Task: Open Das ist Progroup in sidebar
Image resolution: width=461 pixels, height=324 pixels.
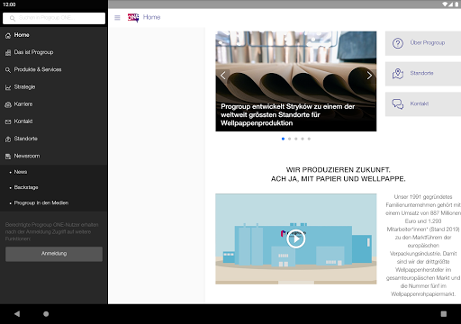Action: [54, 52]
